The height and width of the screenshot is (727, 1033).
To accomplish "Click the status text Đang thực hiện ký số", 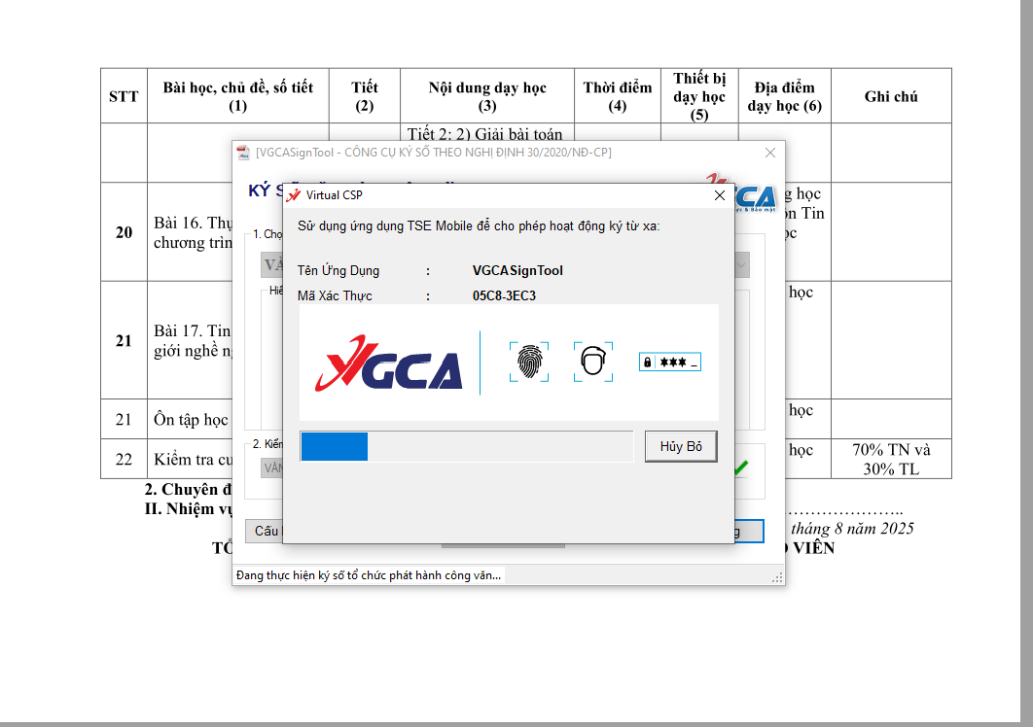I will click(x=369, y=575).
